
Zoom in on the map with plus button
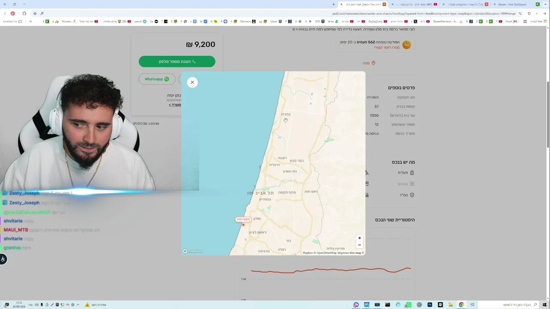360,238
